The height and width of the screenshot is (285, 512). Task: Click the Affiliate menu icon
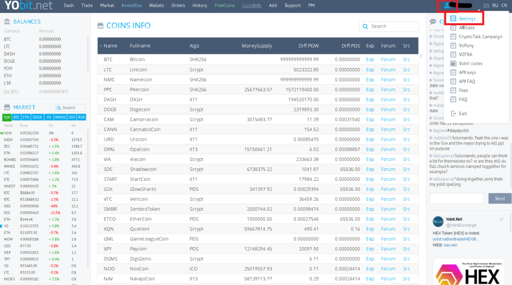pyautogui.click(x=453, y=28)
